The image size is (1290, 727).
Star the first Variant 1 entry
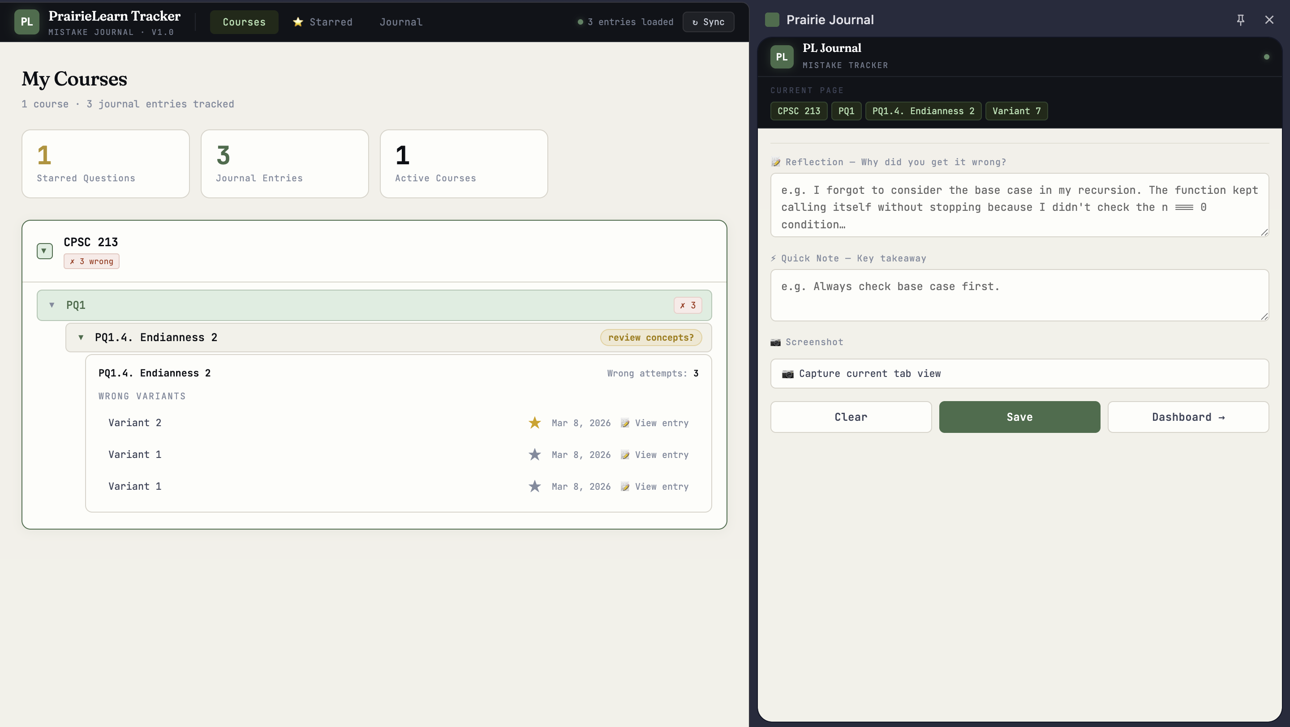click(x=534, y=454)
